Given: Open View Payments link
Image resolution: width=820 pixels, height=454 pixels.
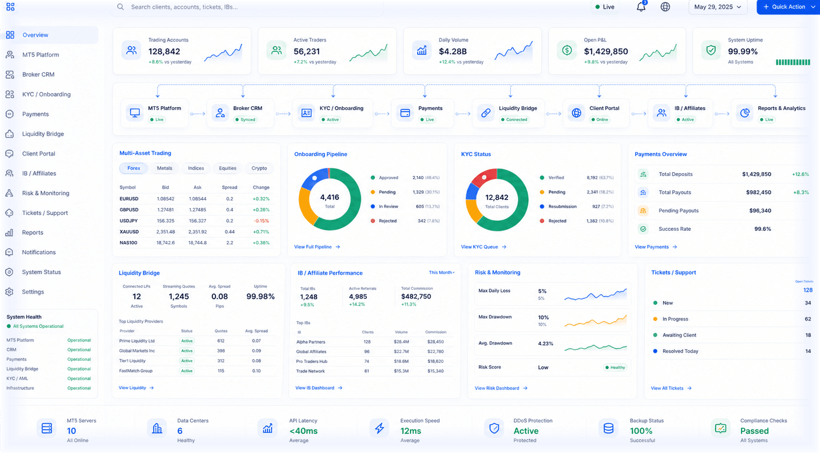Looking at the screenshot, I should click(x=656, y=247).
